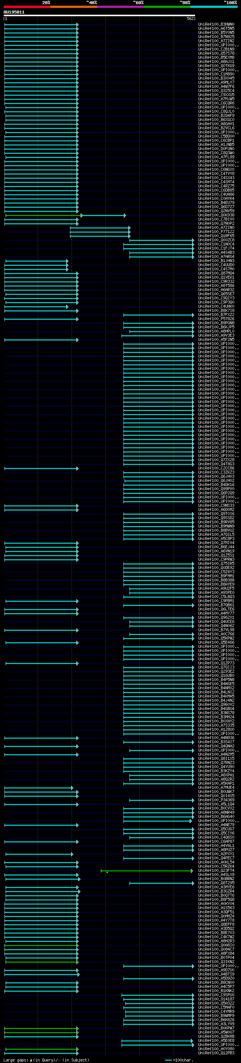
Task: Select the UniRef100_C7BIV0 label
Action: point(216,219)
